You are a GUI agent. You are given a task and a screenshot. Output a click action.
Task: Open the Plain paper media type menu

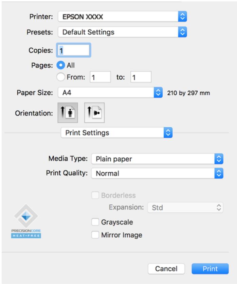click(x=157, y=159)
